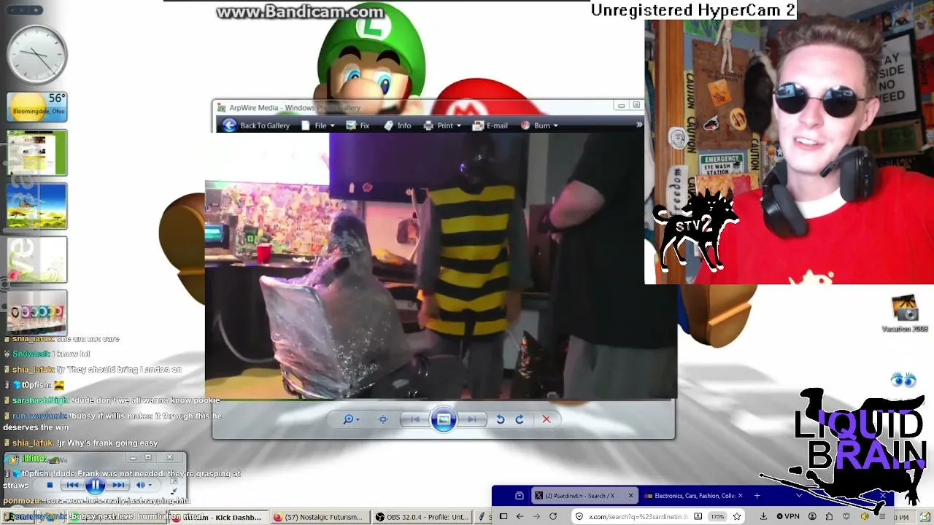This screenshot has width=934, height=525.
Task: Rotate the photo counterclockwise
Action: pyautogui.click(x=501, y=419)
